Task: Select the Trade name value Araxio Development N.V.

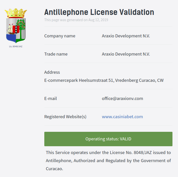Action: [126, 54]
